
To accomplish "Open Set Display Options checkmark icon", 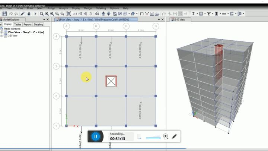I will pyautogui.click(x=120, y=14).
